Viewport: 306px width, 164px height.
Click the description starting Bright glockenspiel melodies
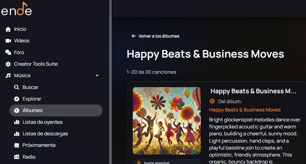255,141
